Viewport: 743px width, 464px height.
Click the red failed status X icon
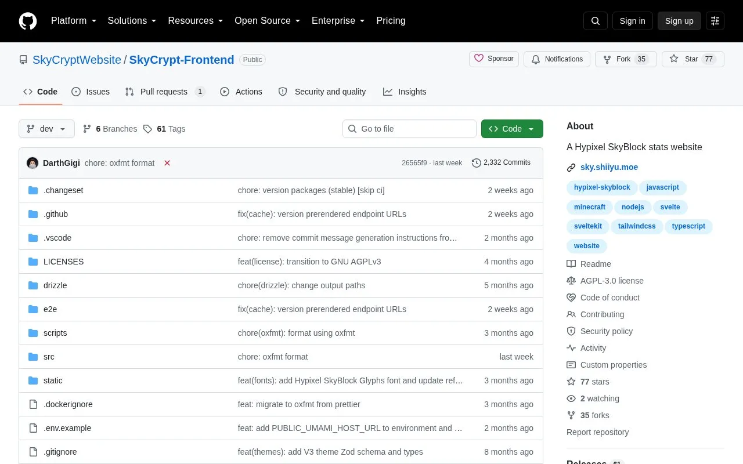[x=167, y=163]
